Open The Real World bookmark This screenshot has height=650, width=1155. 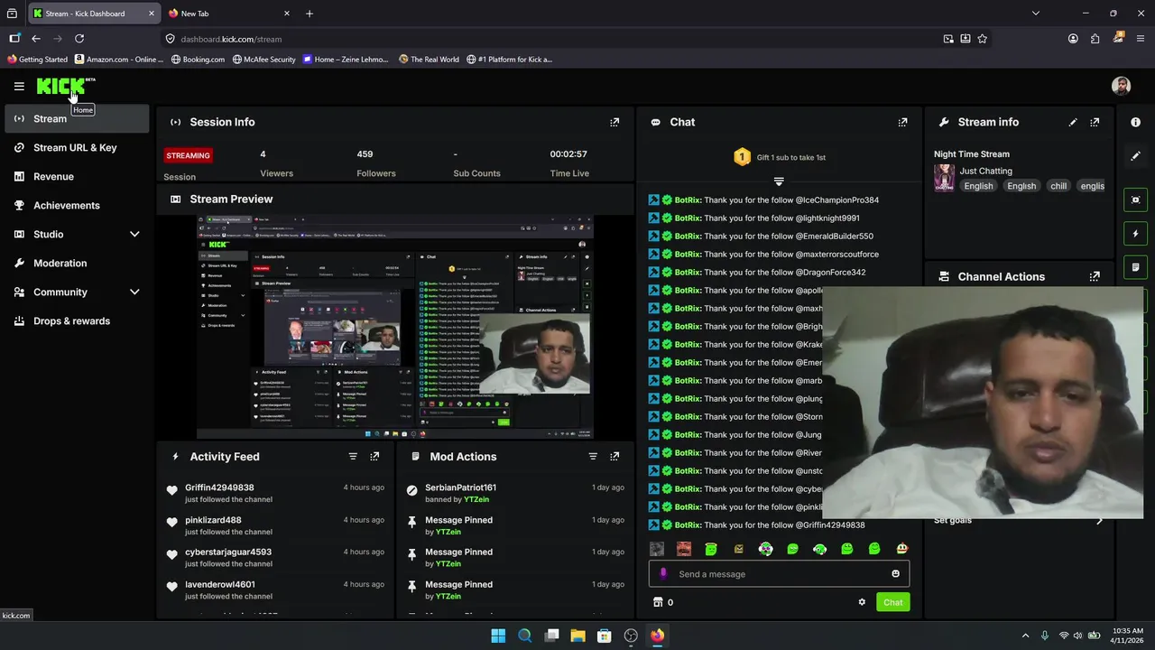point(429,60)
